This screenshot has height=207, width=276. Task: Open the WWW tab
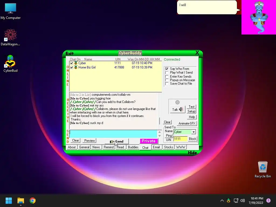click(x=181, y=147)
